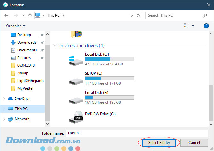This screenshot has height=151, width=214.
Task: Expand the OneDrive tree node
Action: click(x=4, y=99)
